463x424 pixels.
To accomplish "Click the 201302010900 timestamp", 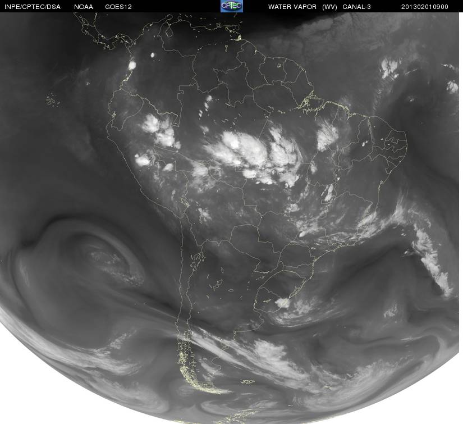I will click(425, 7).
